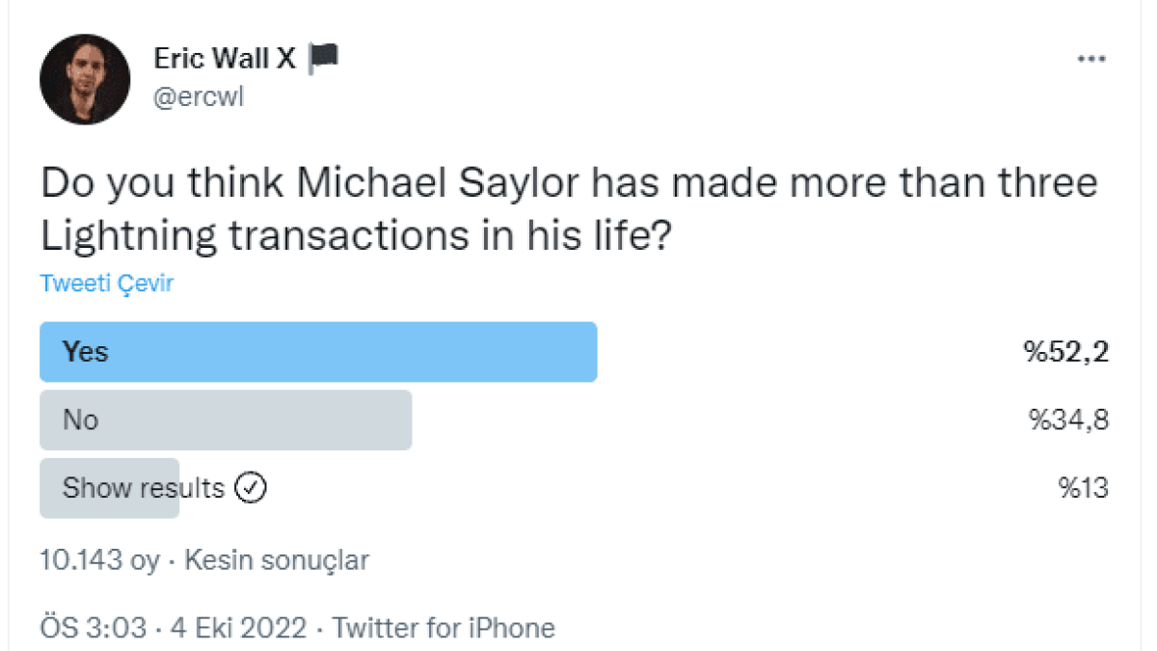The image size is (1157, 651).
Task: Click the black flag icon beside name
Action: (x=323, y=60)
